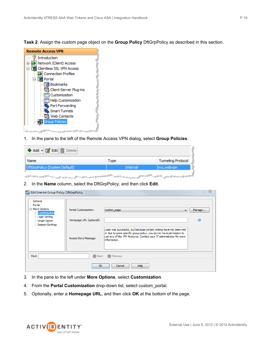Select General in the group policy tree

(x=37, y=201)
